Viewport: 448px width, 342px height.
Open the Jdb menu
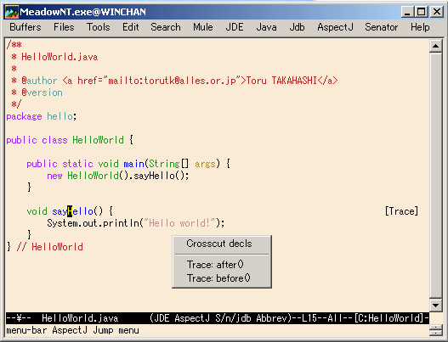[297, 27]
